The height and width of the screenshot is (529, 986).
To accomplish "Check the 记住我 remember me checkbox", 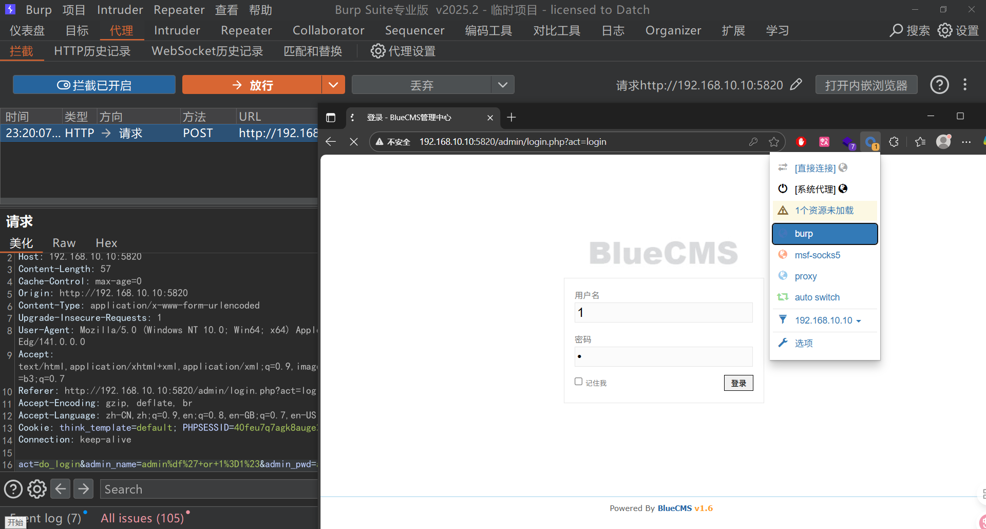I will [578, 382].
